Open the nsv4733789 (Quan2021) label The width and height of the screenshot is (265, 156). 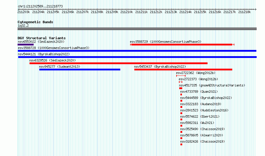point(199,92)
